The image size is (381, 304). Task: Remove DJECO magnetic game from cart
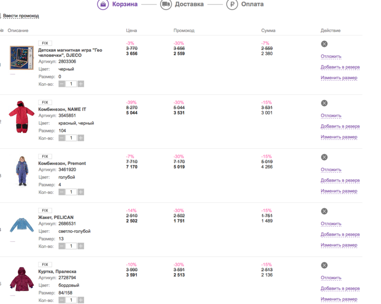(324, 44)
